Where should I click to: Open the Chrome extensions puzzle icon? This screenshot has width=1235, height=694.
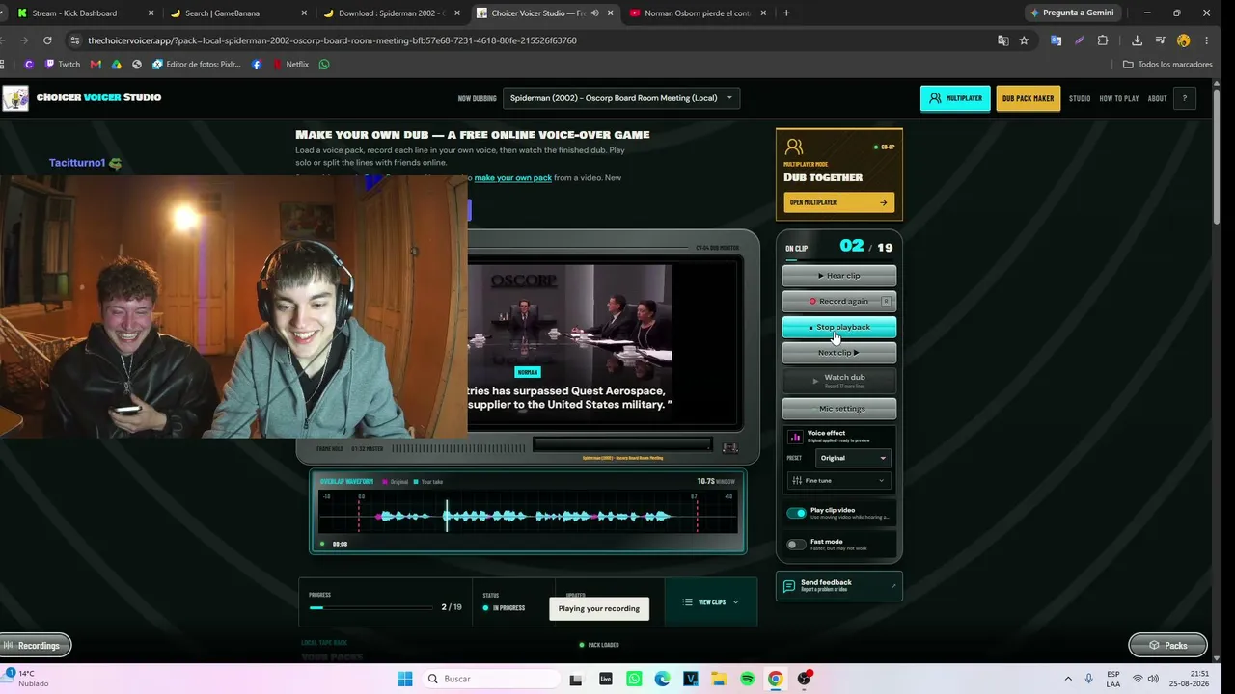pos(1103,40)
